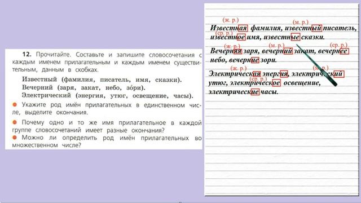Click the handwritten phrase "известные сказки"
This screenshot has width=361, height=203.
(x=294, y=37)
